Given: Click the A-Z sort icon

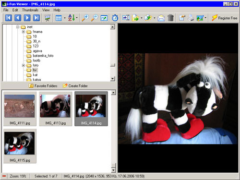Looking at the screenshot, I should (71, 18).
